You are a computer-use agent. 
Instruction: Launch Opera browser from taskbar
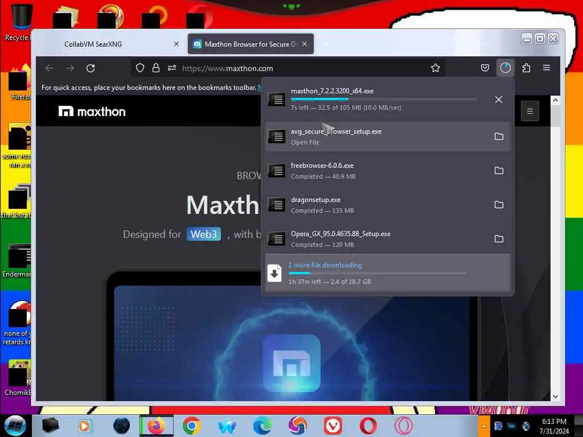click(x=368, y=426)
